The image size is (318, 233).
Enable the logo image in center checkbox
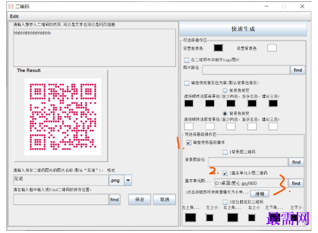point(187,60)
